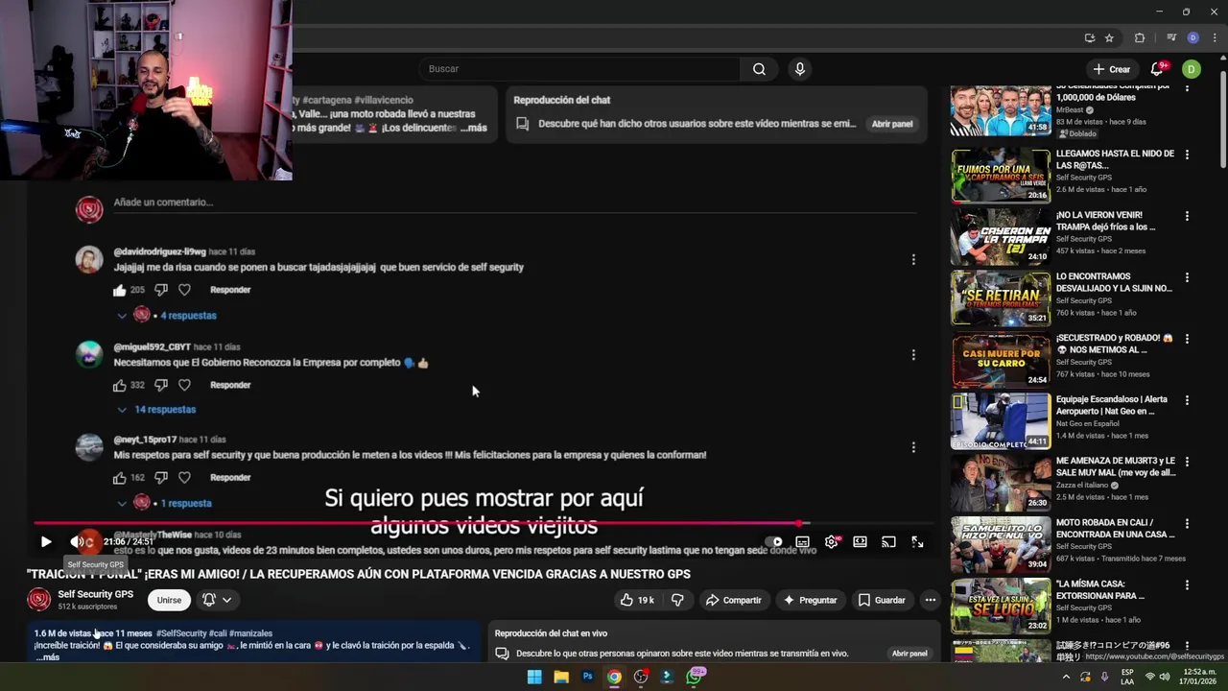Open options for ¡SECUESTRADO y ROBADO! video
Image resolution: width=1228 pixels, height=691 pixels.
coord(1187,339)
